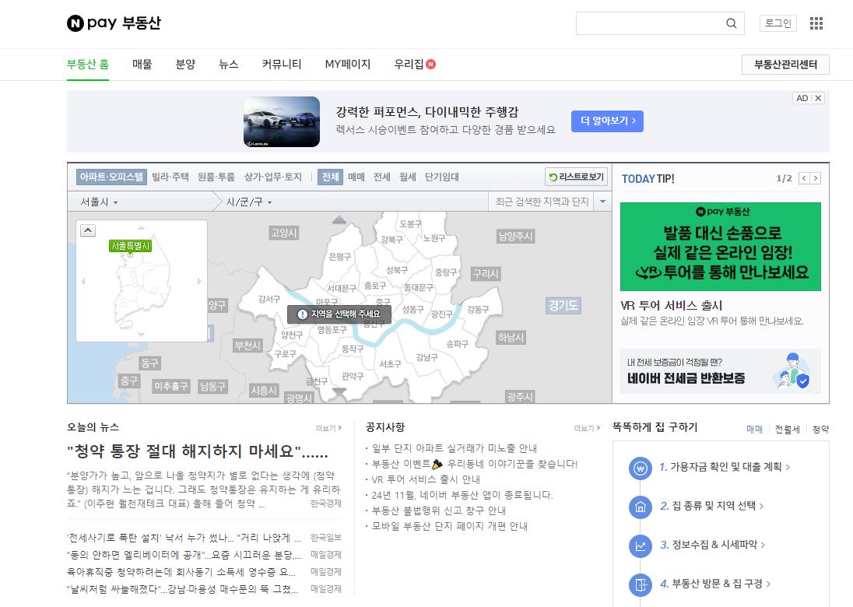Viewport: 853px width, 607px height.
Task: Open 일부 단지 아파트 실거래가 미노출 안내 notice
Action: click(x=455, y=448)
